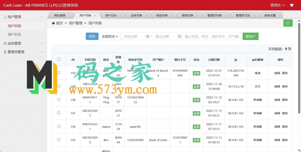Close the 用户列表 tab
The height and width of the screenshot is (152, 301).
coord(95,16)
